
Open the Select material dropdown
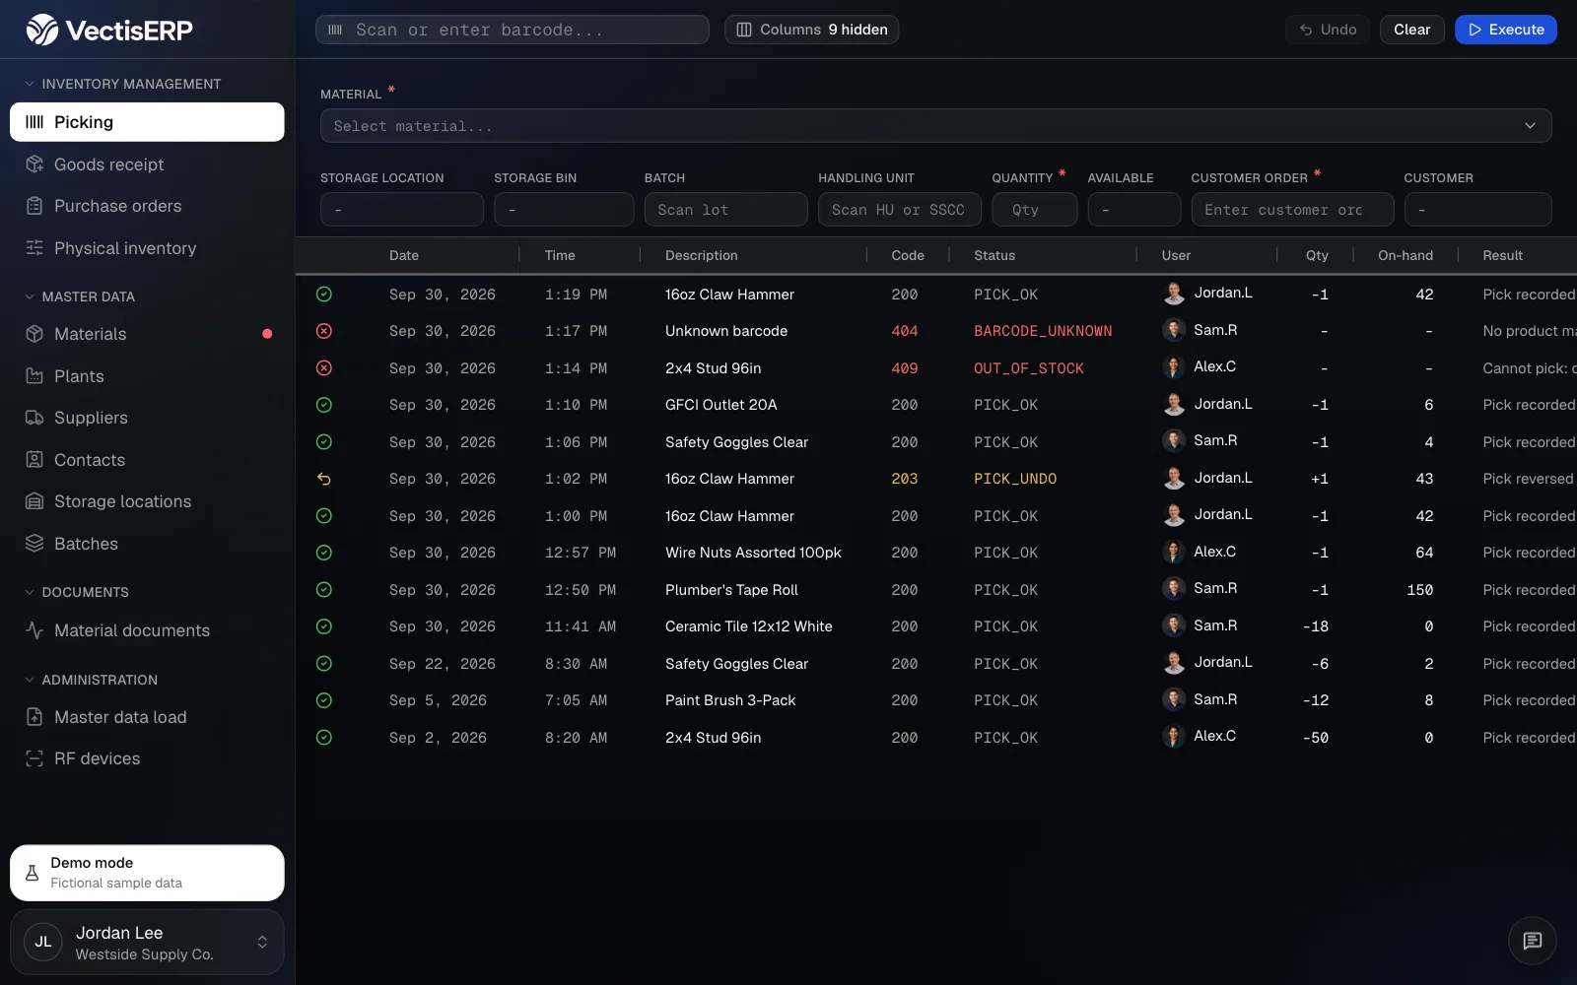tap(935, 126)
